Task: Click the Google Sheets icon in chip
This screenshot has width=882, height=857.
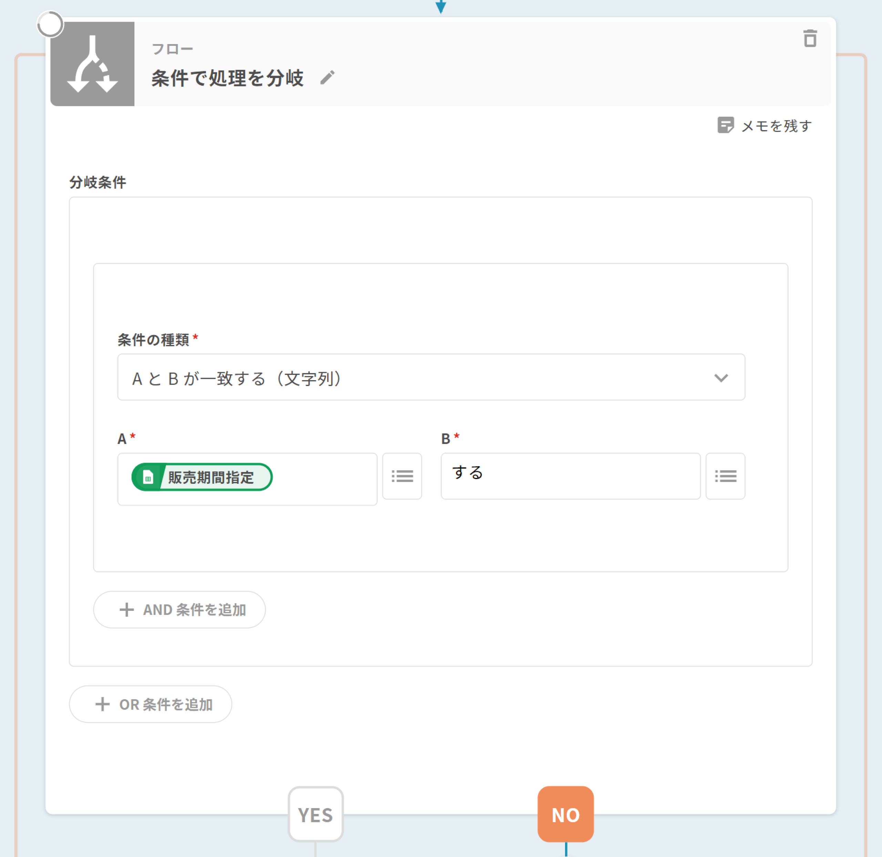Action: click(x=148, y=477)
